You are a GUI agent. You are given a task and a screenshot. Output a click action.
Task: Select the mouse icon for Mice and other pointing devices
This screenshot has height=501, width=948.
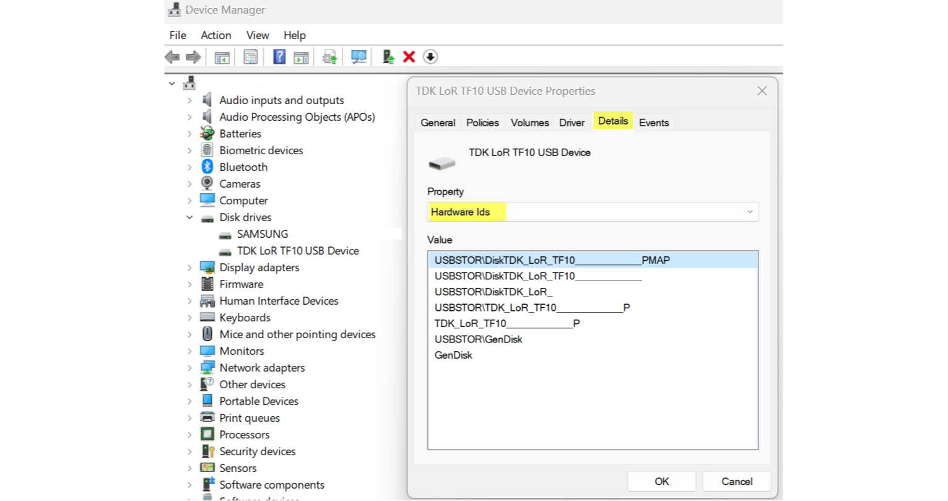(207, 334)
